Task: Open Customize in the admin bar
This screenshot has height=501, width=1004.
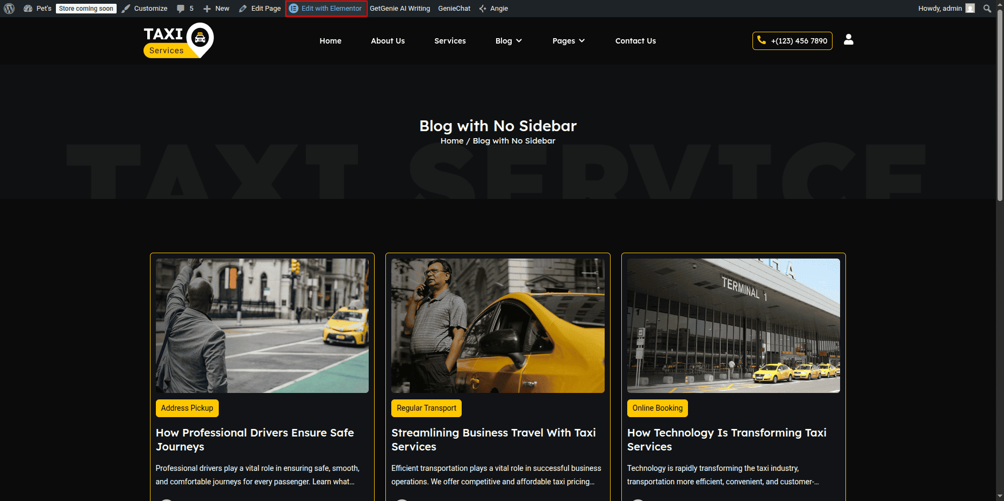Action: 145,9
